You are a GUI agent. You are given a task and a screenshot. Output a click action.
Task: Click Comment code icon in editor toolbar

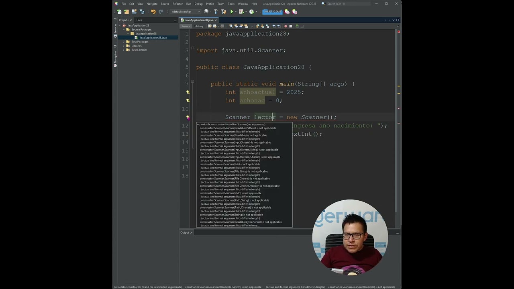pyautogui.click(x=297, y=26)
